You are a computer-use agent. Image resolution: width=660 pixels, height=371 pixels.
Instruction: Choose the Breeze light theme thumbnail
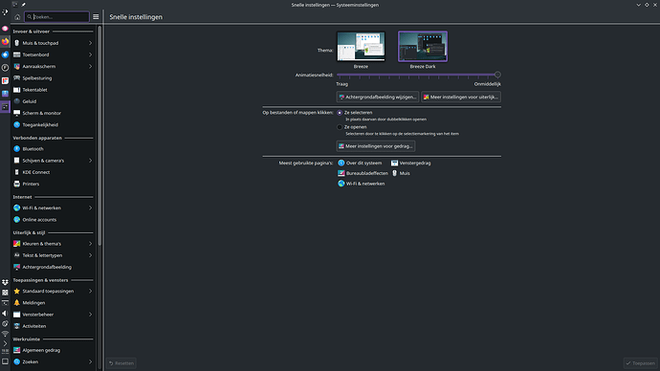coord(361,46)
